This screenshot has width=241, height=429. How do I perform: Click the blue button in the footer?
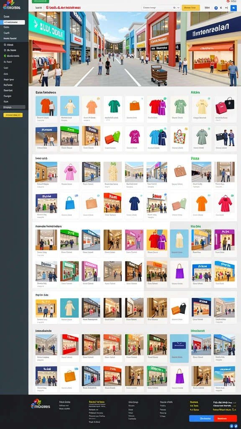pyautogui.click(x=202, y=419)
